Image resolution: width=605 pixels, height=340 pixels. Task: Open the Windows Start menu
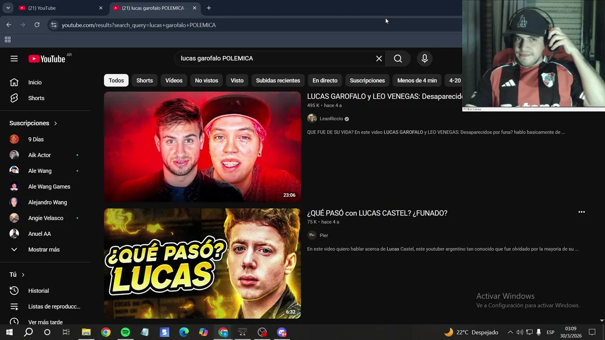[9, 332]
